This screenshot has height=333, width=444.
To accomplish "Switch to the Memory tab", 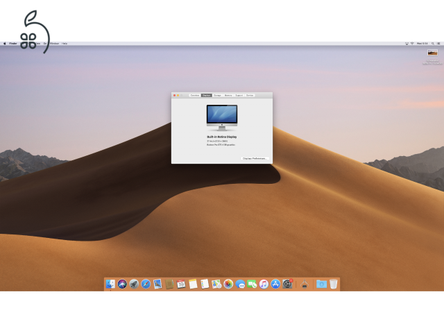I will pos(228,96).
